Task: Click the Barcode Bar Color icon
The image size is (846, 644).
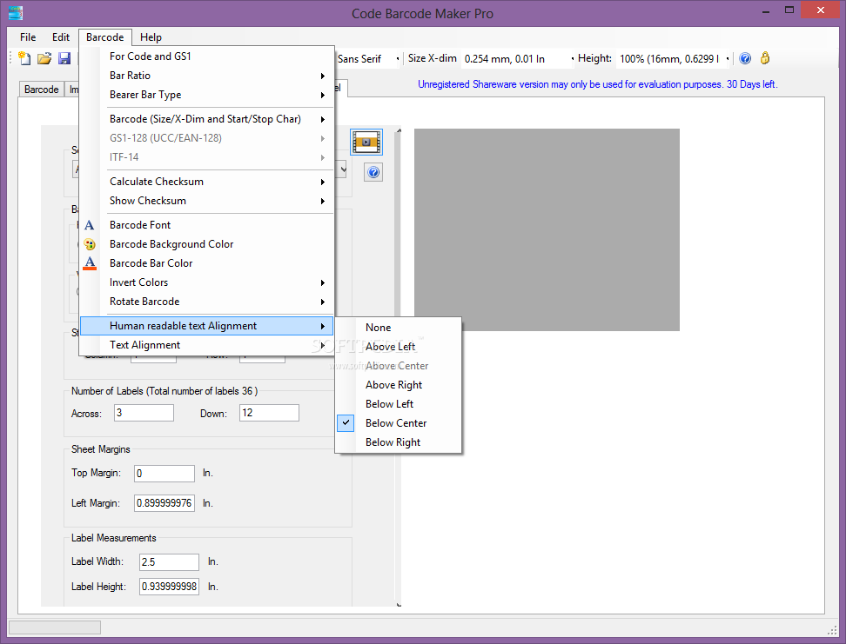Action: 90,263
